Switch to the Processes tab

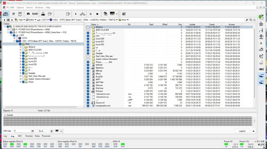point(46,136)
